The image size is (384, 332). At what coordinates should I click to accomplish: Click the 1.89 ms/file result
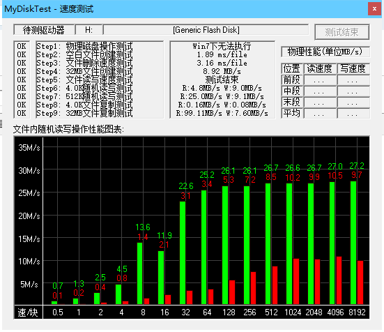click(222, 54)
